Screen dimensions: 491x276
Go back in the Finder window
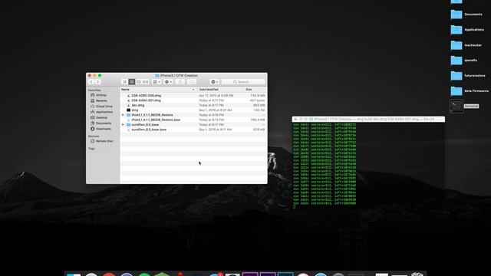[91, 82]
